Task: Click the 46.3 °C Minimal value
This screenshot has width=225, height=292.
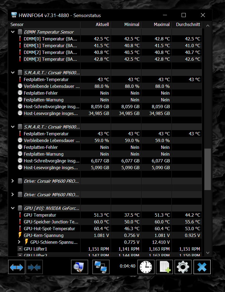Action: [132, 229]
